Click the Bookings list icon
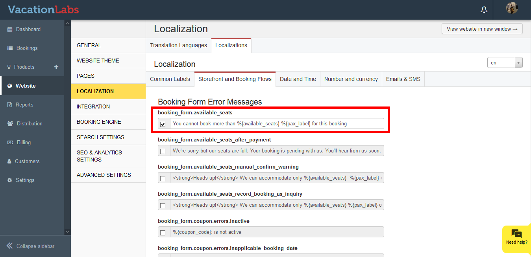 [10, 48]
